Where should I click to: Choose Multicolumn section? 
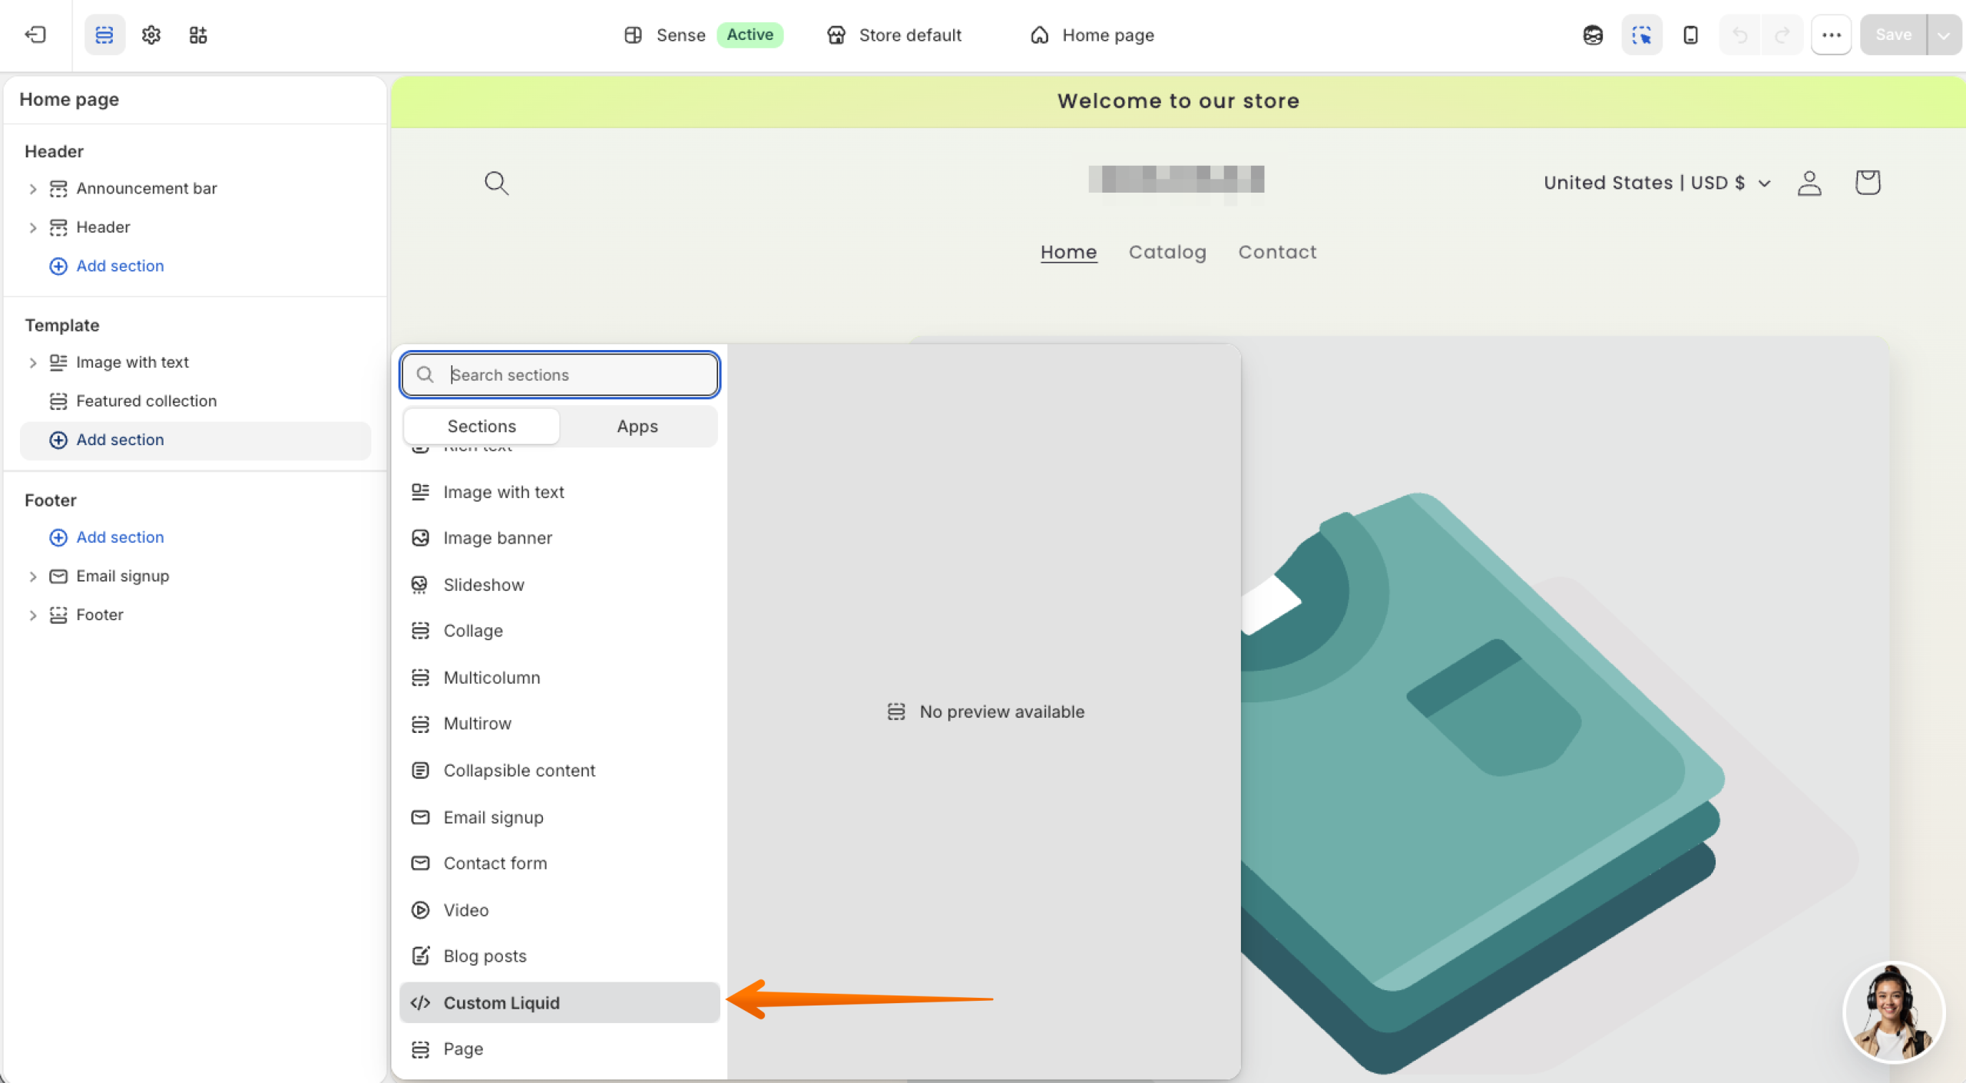(560, 678)
